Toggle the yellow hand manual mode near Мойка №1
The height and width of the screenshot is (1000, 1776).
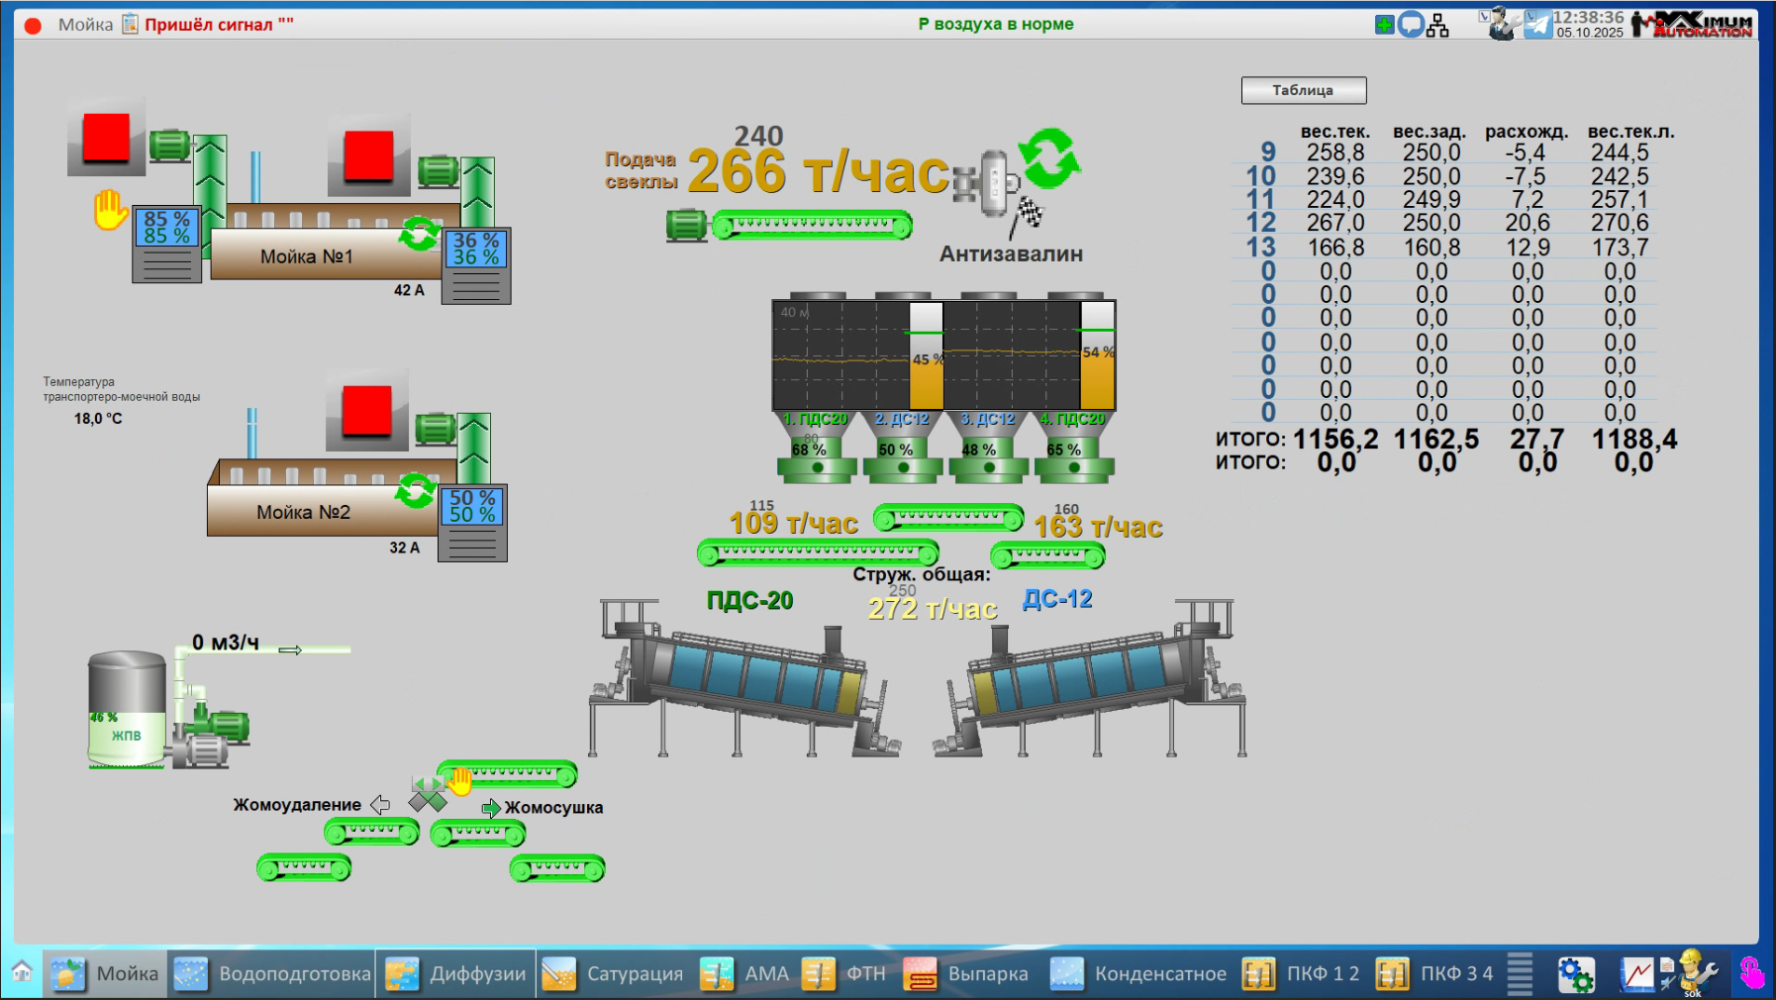(x=110, y=210)
